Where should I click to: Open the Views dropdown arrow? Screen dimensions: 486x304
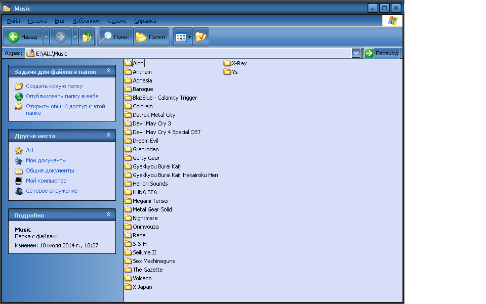click(x=189, y=37)
